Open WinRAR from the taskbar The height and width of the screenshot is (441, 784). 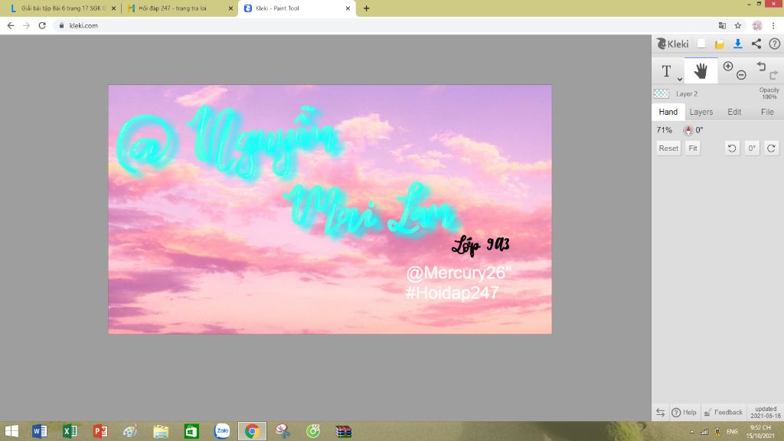(344, 431)
